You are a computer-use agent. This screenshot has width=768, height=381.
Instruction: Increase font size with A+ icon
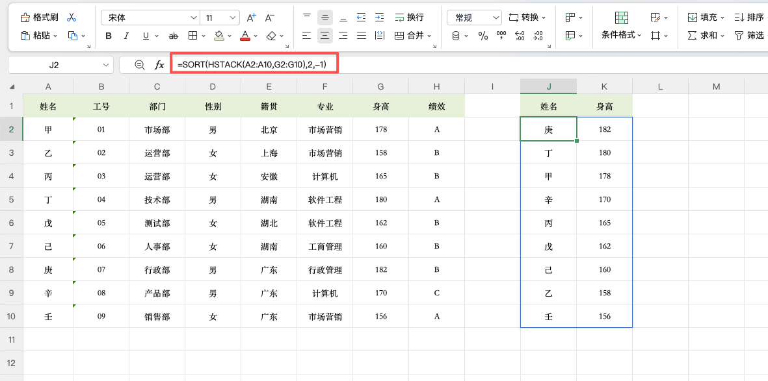251,18
